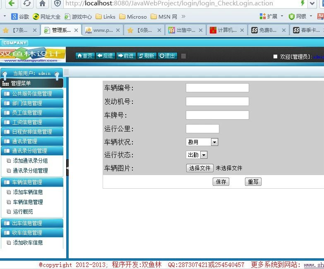The image size is (324, 269).
Task: Open 添加通讯录分组 submenu item
Action: [x=30, y=161]
